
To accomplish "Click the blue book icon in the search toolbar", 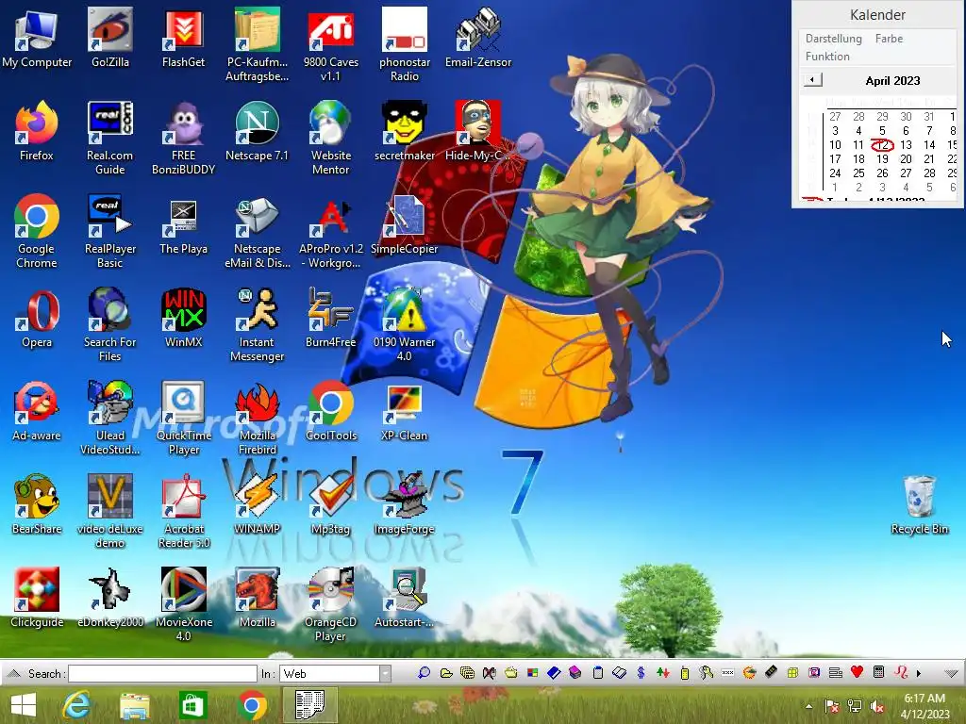I will click(x=554, y=673).
